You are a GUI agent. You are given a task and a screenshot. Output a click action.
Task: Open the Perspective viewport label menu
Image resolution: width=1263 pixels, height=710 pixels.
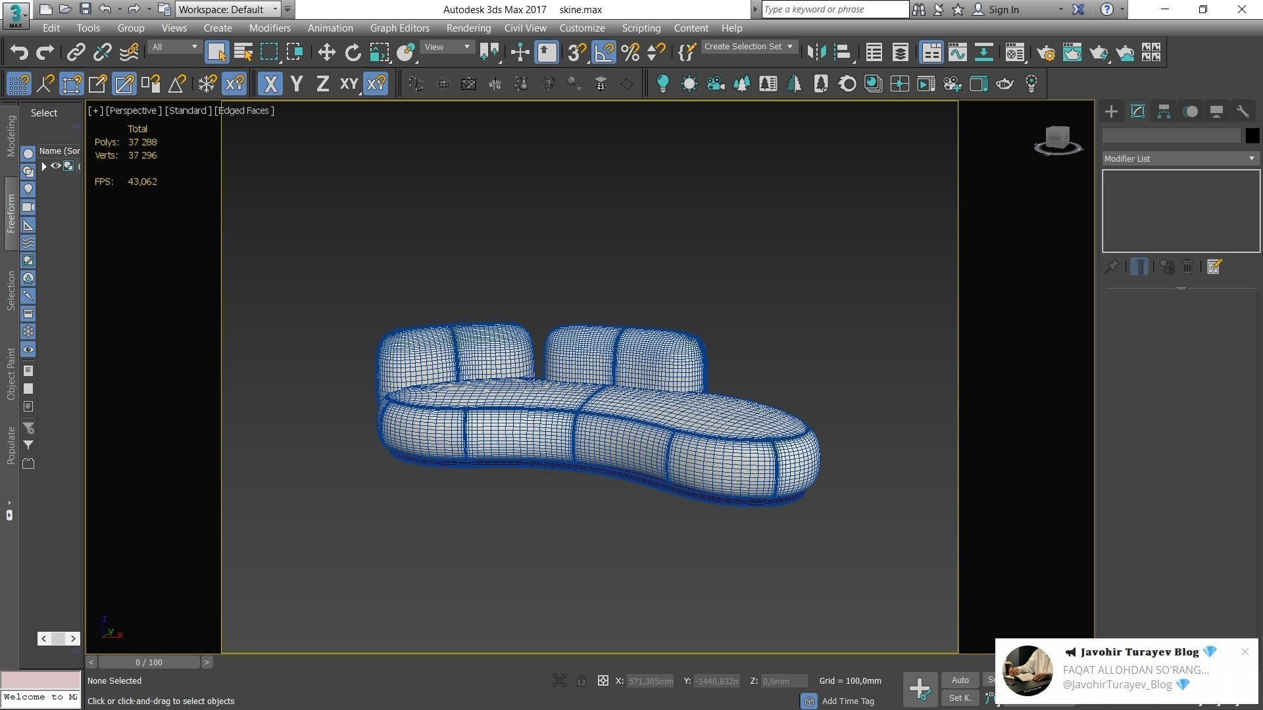coord(134,110)
